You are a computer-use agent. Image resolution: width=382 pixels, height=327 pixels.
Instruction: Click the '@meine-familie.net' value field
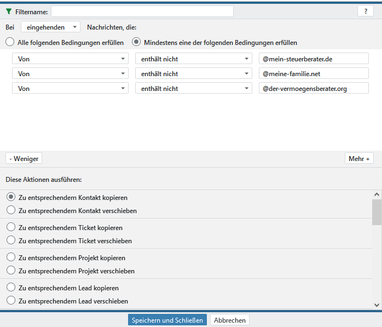click(314, 73)
